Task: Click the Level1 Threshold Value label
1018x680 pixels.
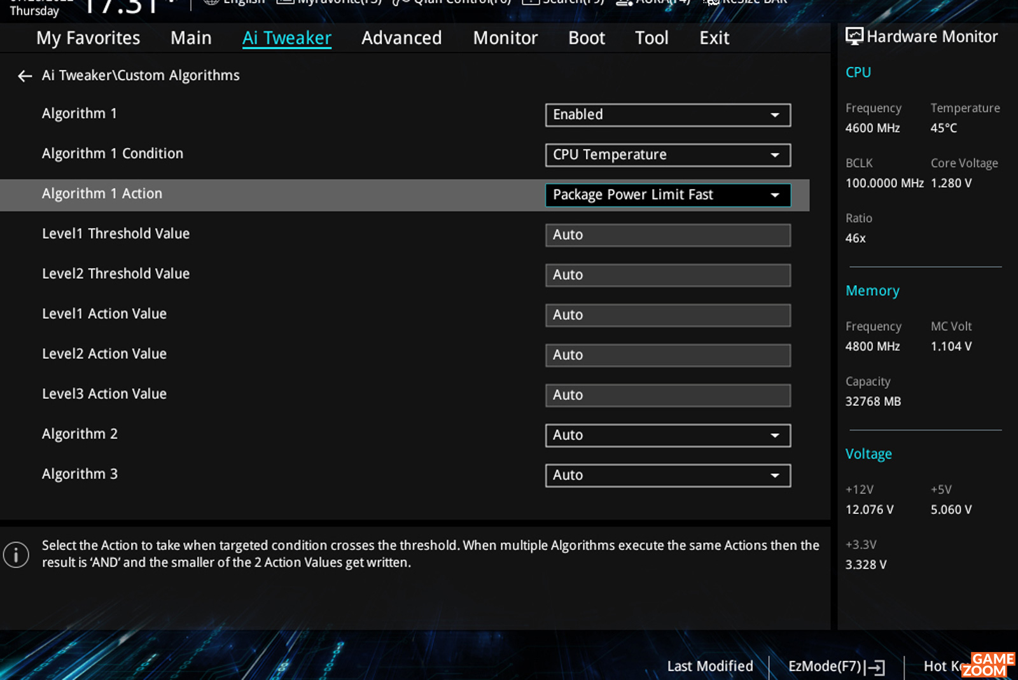Action: click(116, 234)
